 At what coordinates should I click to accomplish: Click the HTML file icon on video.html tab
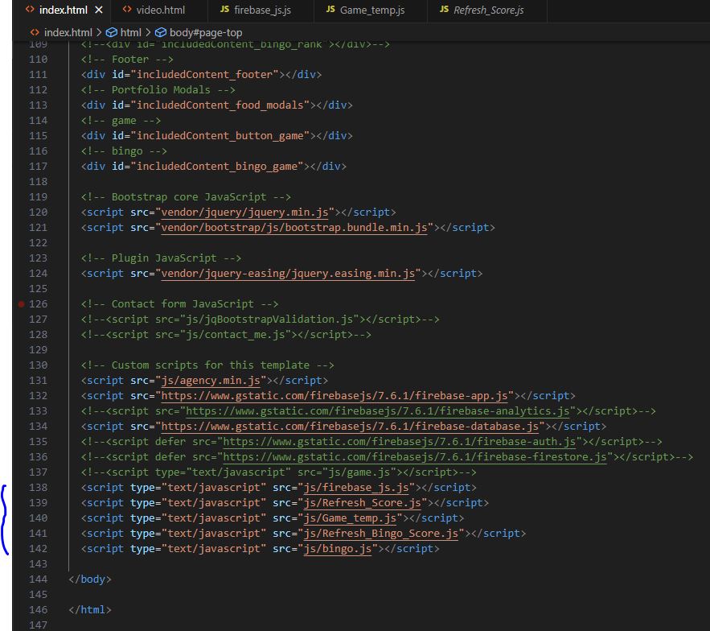127,10
